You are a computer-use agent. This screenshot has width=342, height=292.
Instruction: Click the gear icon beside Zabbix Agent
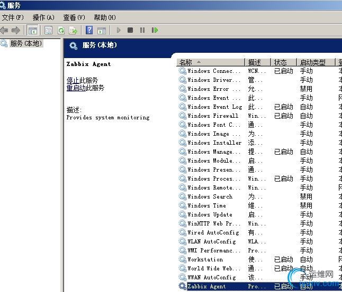[x=182, y=286]
